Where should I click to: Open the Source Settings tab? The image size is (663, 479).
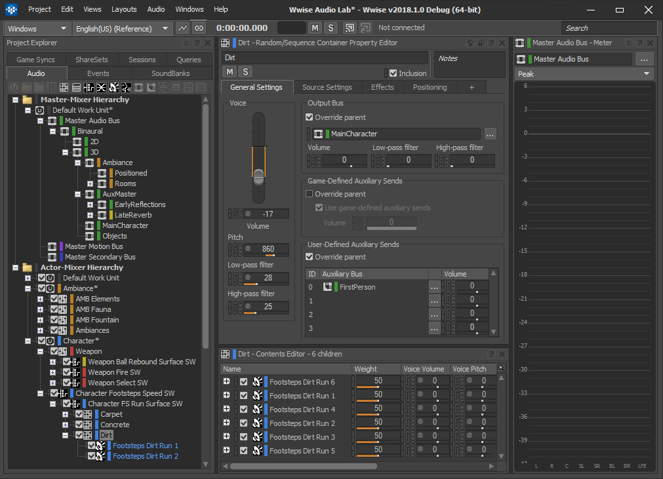point(327,87)
